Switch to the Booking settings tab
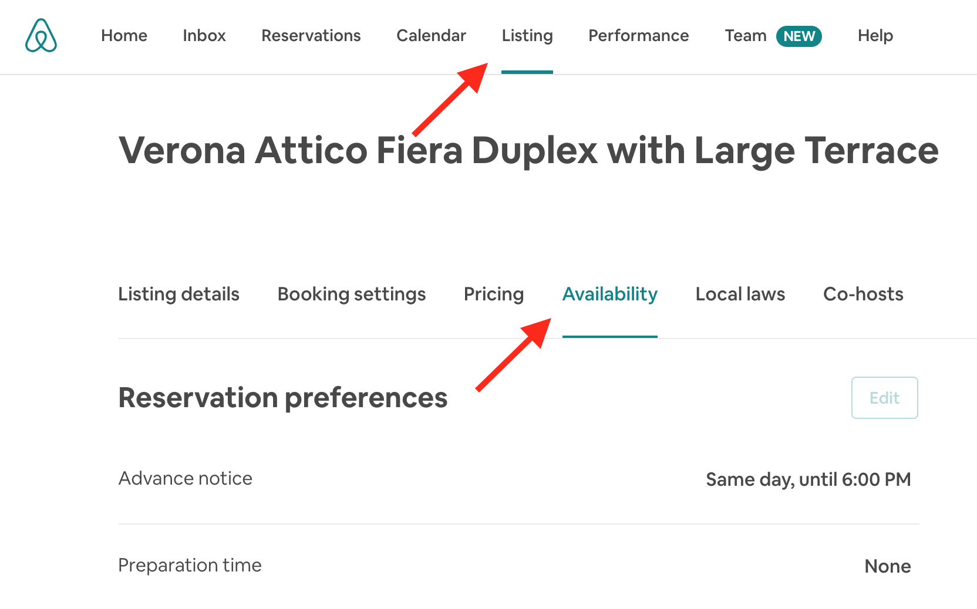Image resolution: width=977 pixels, height=609 pixels. coord(351,294)
